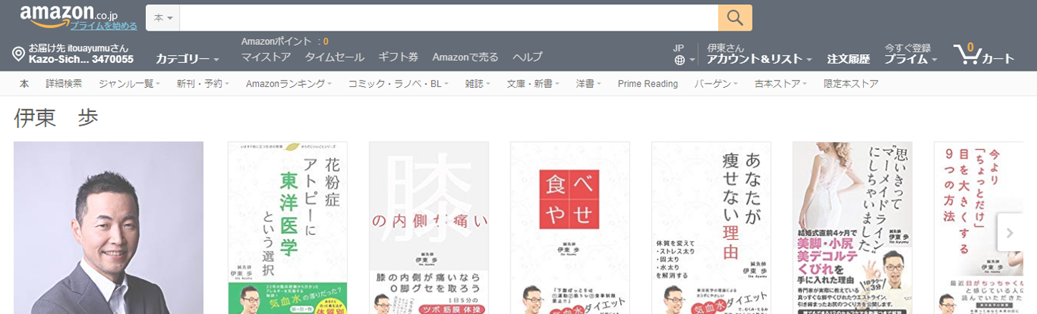
Task: Open the 目を大きくする9つの方法 book cover
Action: click(x=978, y=228)
